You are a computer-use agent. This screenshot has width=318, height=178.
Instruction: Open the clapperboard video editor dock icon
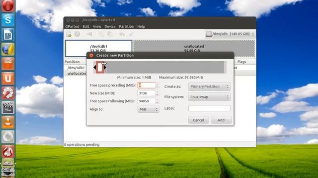[8, 107]
